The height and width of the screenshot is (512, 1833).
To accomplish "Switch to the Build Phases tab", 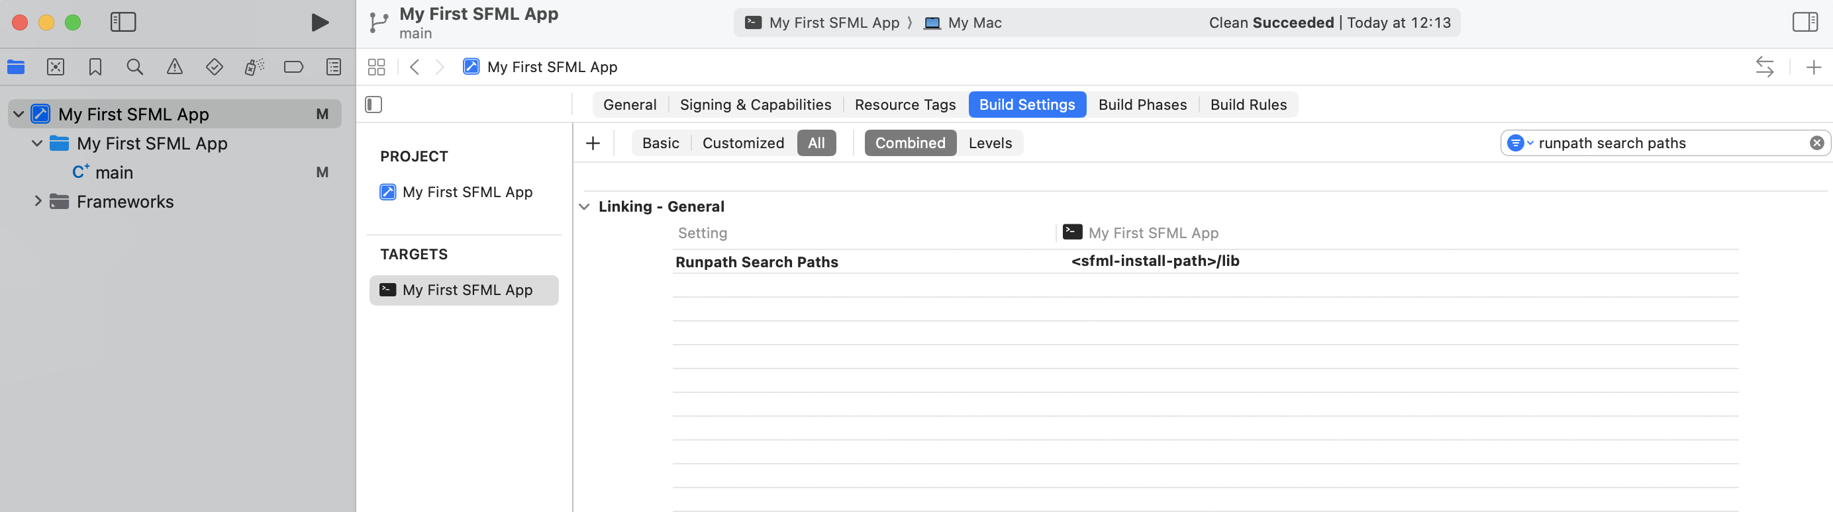I will pos(1142,104).
